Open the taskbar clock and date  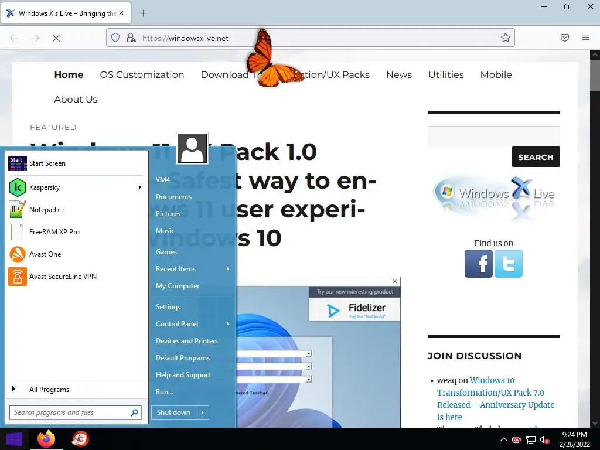[574, 439]
